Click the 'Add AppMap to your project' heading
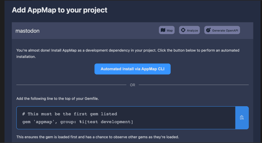262x143 pixels. pyautogui.click(x=60, y=10)
